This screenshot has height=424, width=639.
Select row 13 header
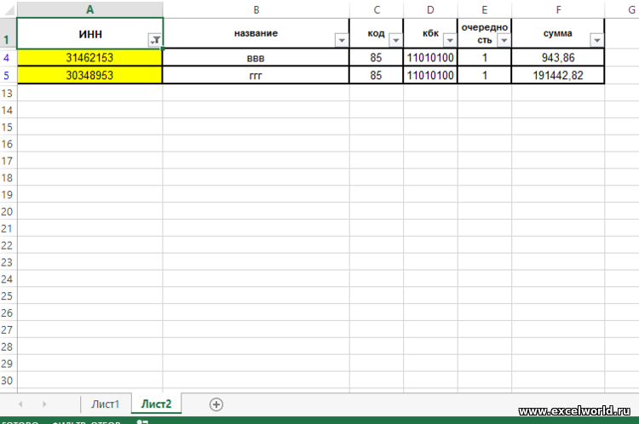click(7, 94)
